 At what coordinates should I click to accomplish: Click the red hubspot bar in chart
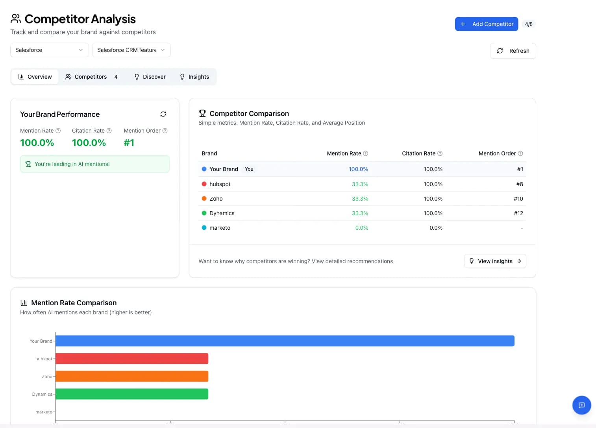coord(132,358)
